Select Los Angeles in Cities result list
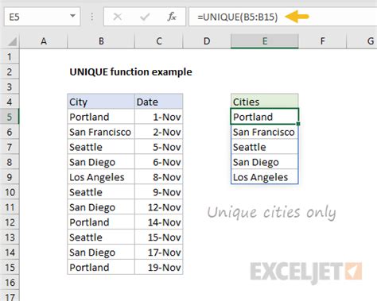The image size is (377, 301). point(265,177)
